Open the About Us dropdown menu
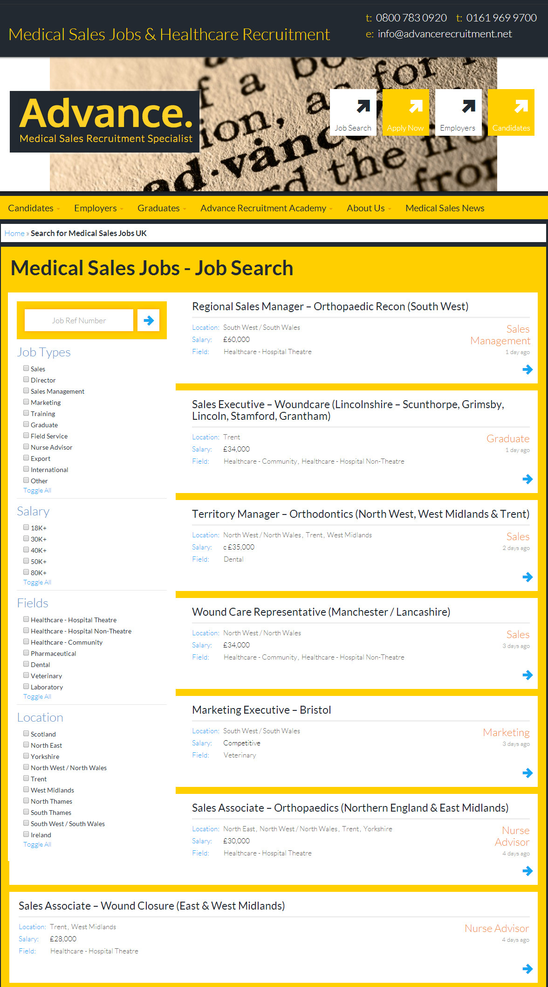The width and height of the screenshot is (548, 987). click(x=369, y=208)
